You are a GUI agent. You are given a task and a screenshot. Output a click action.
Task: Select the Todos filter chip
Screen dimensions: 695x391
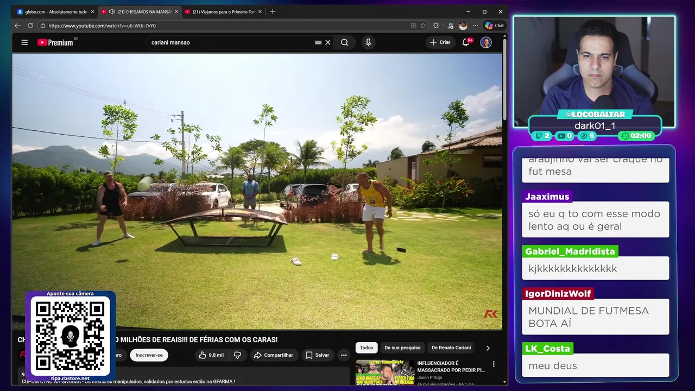(x=367, y=348)
